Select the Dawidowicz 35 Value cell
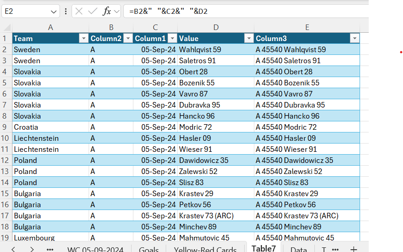Image resolution: width=403 pixels, height=252 pixels. tap(216, 160)
